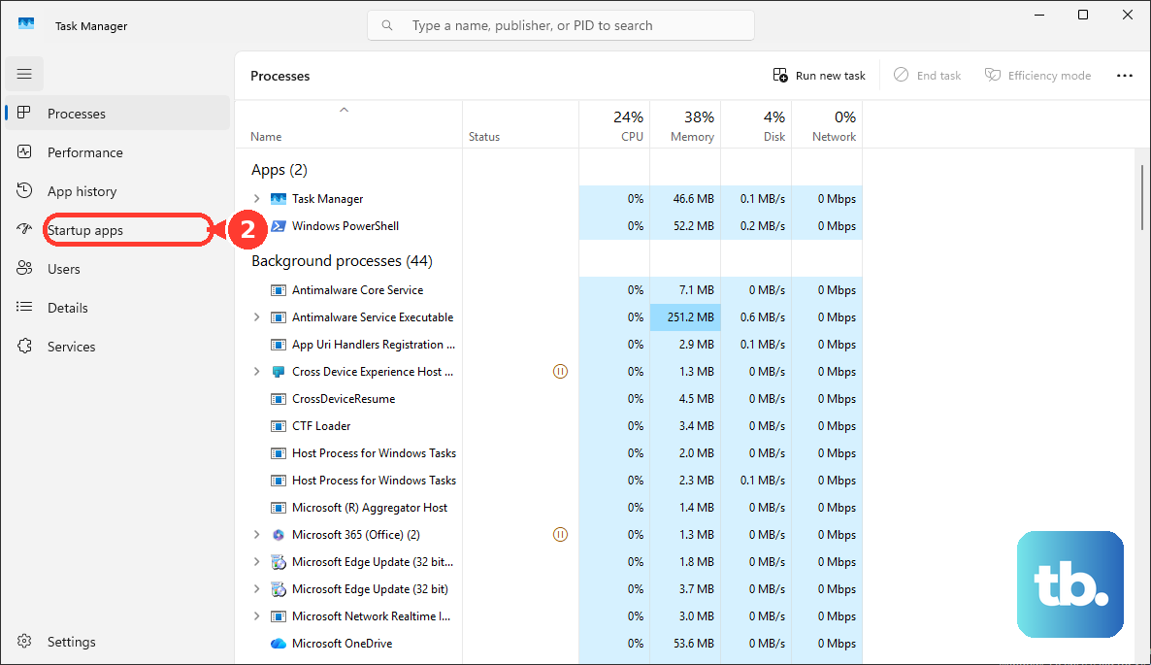
Task: Switch to Performance page
Action: click(x=117, y=152)
